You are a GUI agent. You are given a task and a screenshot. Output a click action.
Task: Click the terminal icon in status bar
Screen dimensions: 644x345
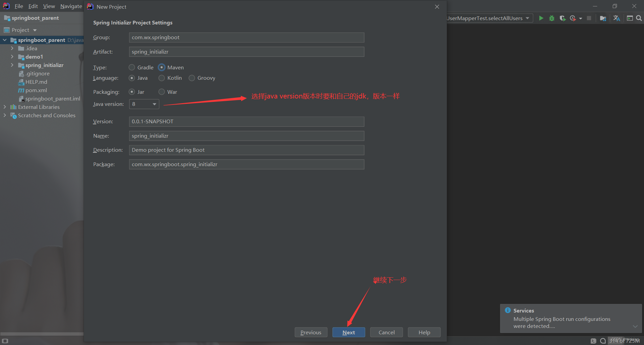coord(593,341)
